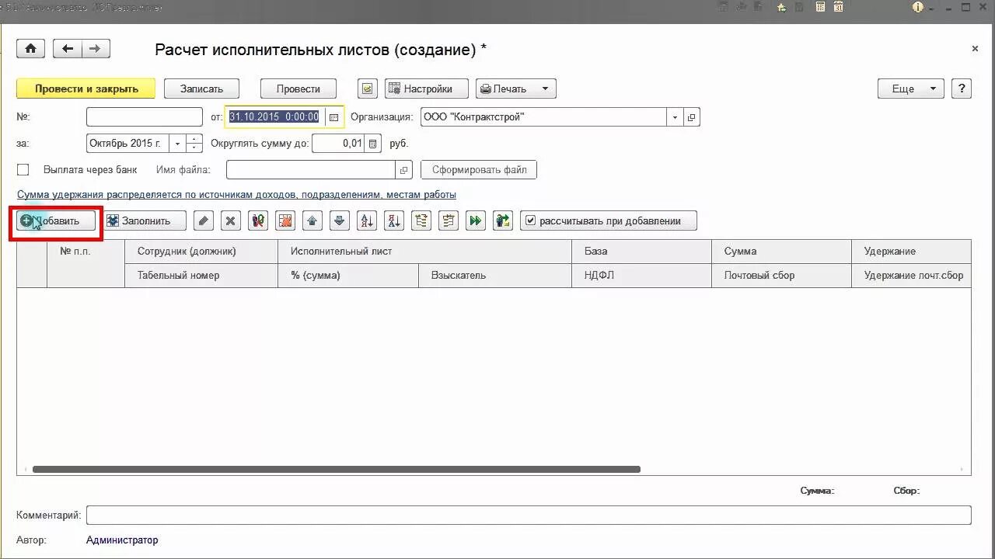Move the row up with the arrow icon
995x559 pixels.
pyautogui.click(x=312, y=221)
